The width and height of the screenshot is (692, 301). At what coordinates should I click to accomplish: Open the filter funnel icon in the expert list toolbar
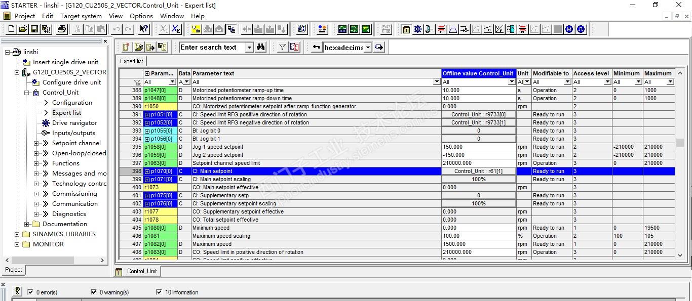[x=283, y=47]
